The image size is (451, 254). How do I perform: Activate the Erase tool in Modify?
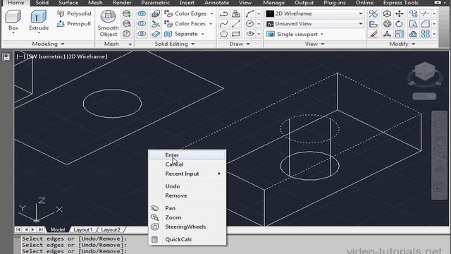pyautogui.click(x=373, y=34)
